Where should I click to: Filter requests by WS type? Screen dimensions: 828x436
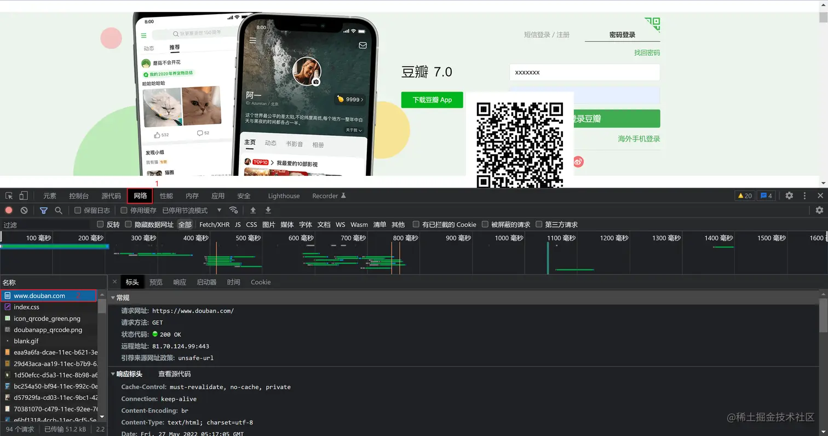click(x=341, y=225)
